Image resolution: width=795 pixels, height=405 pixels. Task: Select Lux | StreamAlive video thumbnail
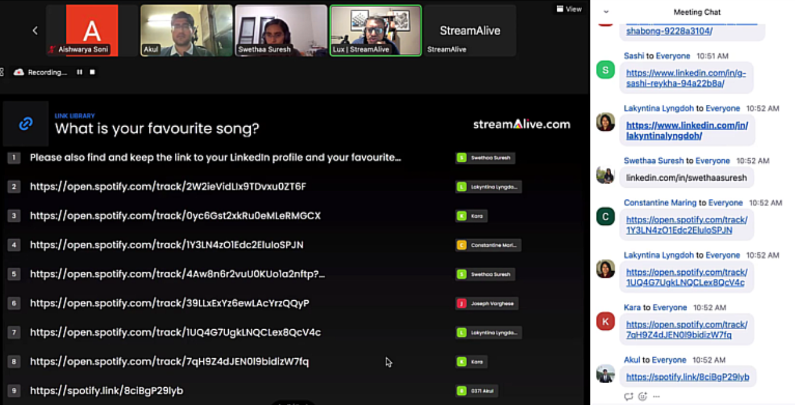point(375,31)
